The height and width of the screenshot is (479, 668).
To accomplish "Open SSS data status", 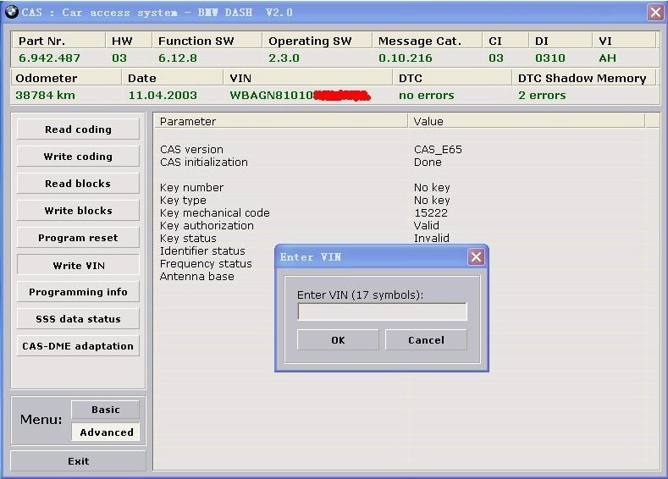I will click(78, 319).
